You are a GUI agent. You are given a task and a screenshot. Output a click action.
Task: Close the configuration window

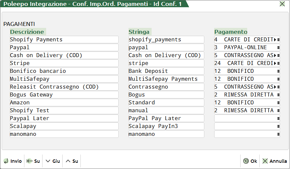(x=282, y=4)
